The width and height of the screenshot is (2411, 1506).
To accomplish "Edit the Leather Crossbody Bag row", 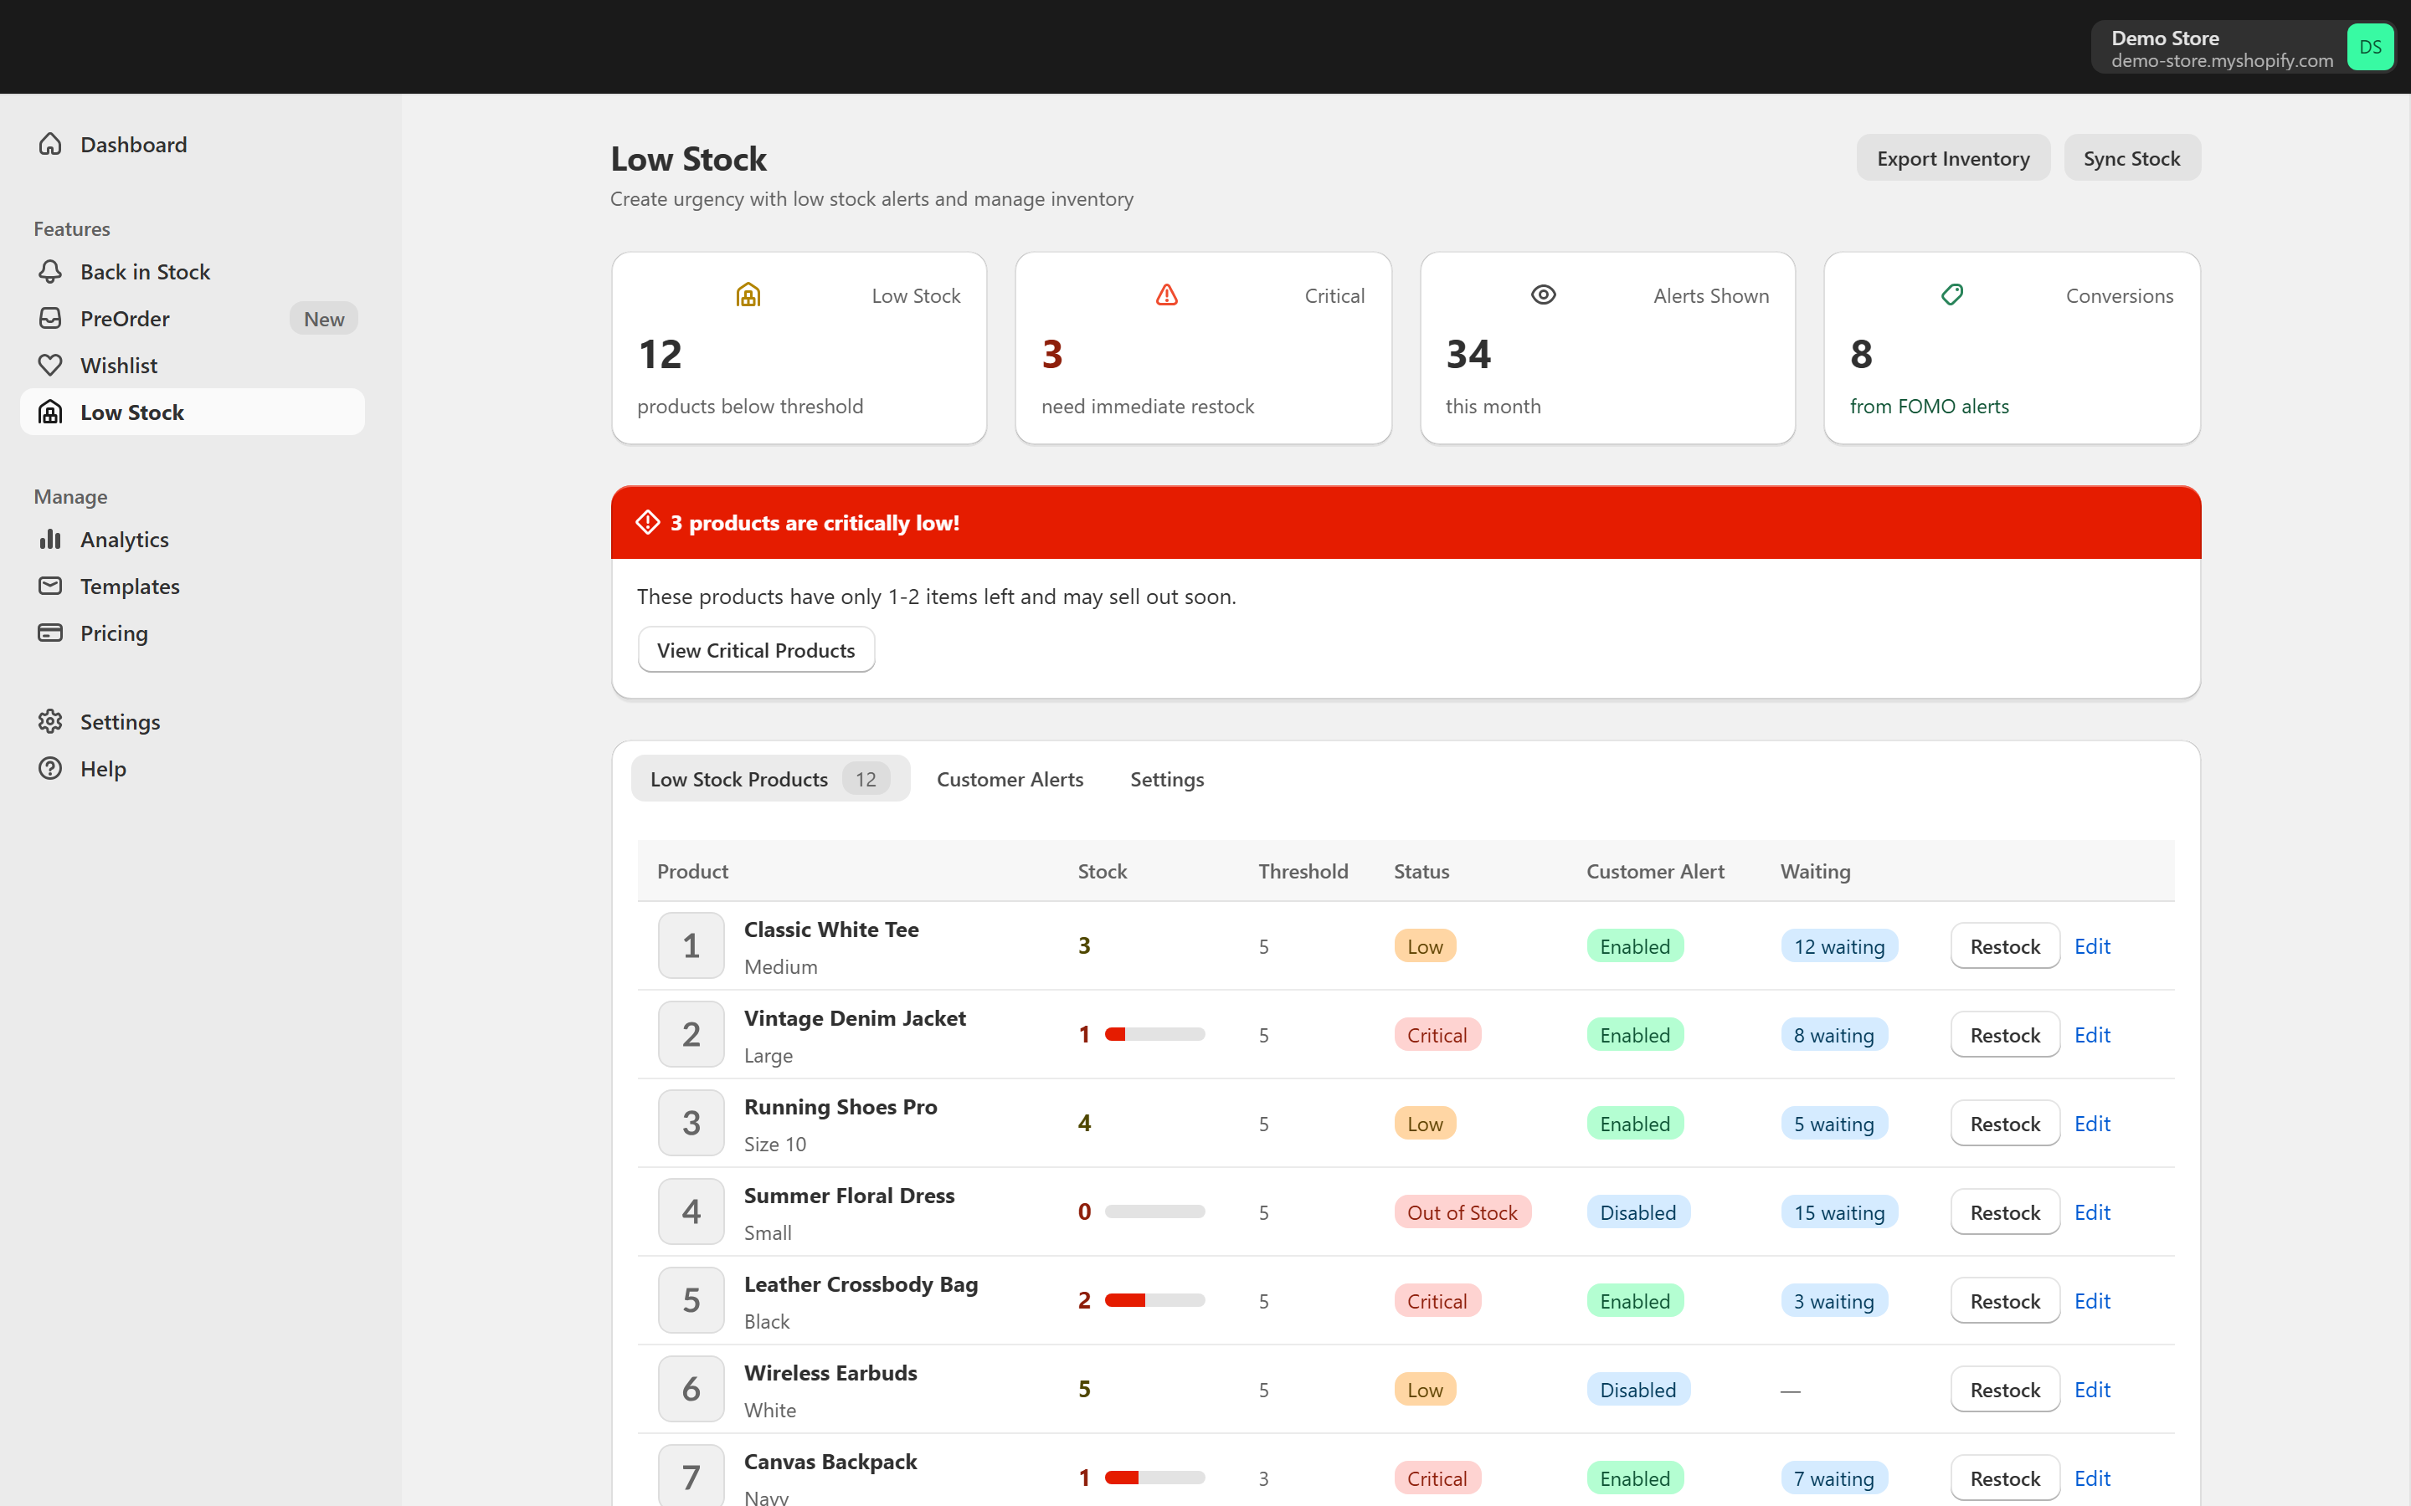I will 2092,1301.
